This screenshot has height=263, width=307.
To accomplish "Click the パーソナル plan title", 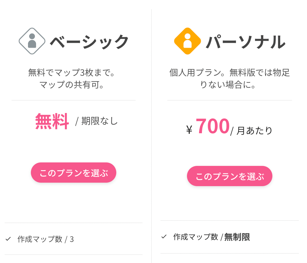I will click(246, 42).
